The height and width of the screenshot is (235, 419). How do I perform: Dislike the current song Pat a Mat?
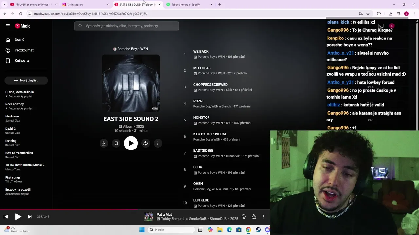point(244,217)
